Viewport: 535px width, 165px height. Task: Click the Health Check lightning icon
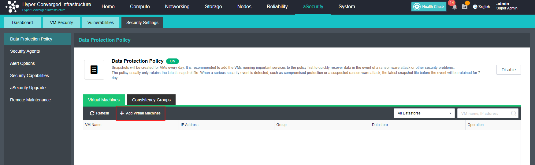[417, 7]
